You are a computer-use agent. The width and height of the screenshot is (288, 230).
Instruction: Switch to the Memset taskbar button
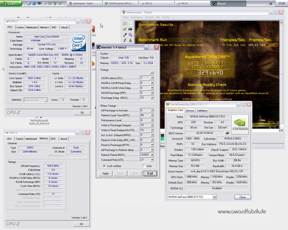click(228, 3)
